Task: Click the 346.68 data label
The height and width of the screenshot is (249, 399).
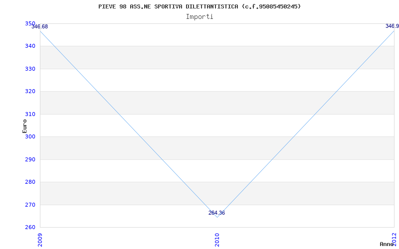Action: (40, 27)
